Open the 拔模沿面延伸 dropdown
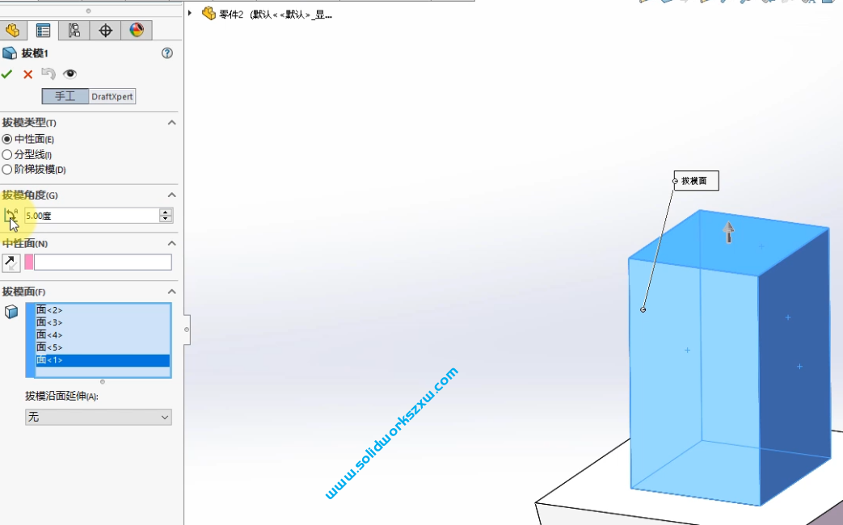Viewport: 843px width, 525px height. coord(98,417)
